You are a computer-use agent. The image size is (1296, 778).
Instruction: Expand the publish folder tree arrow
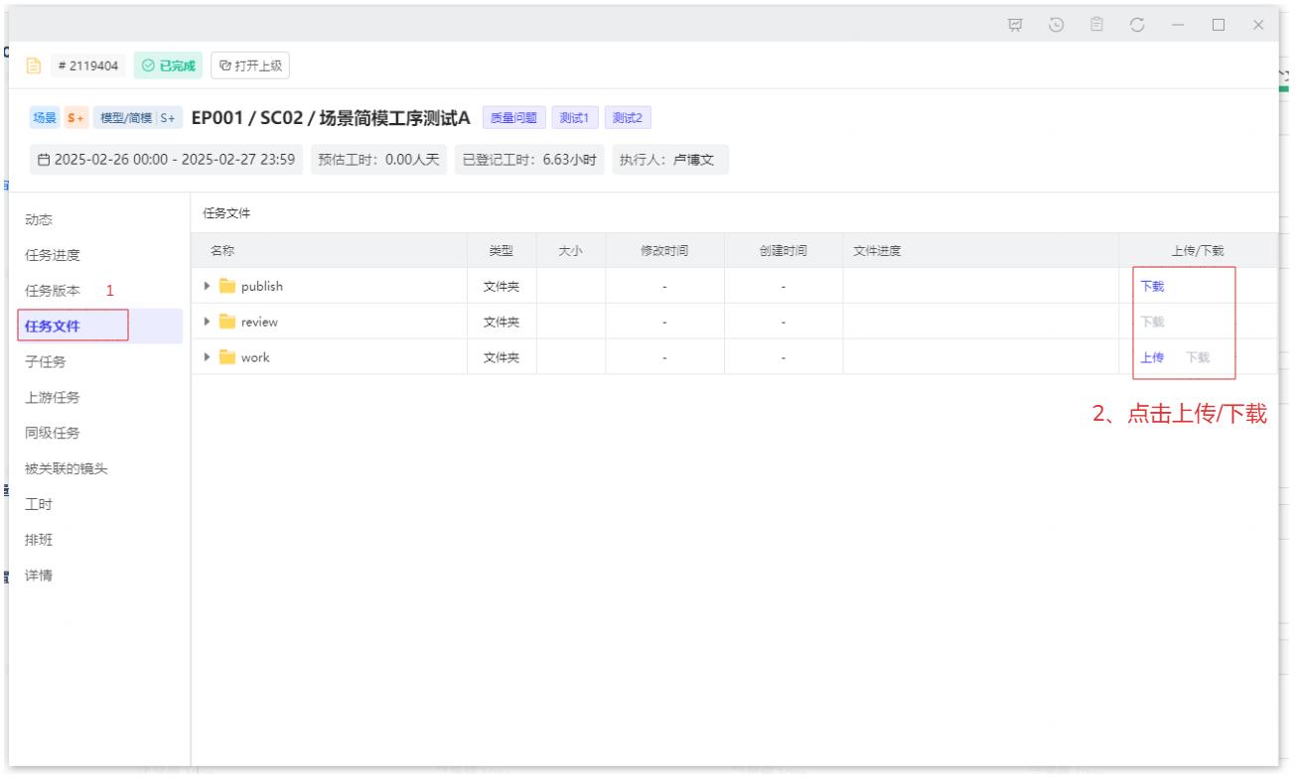click(208, 286)
